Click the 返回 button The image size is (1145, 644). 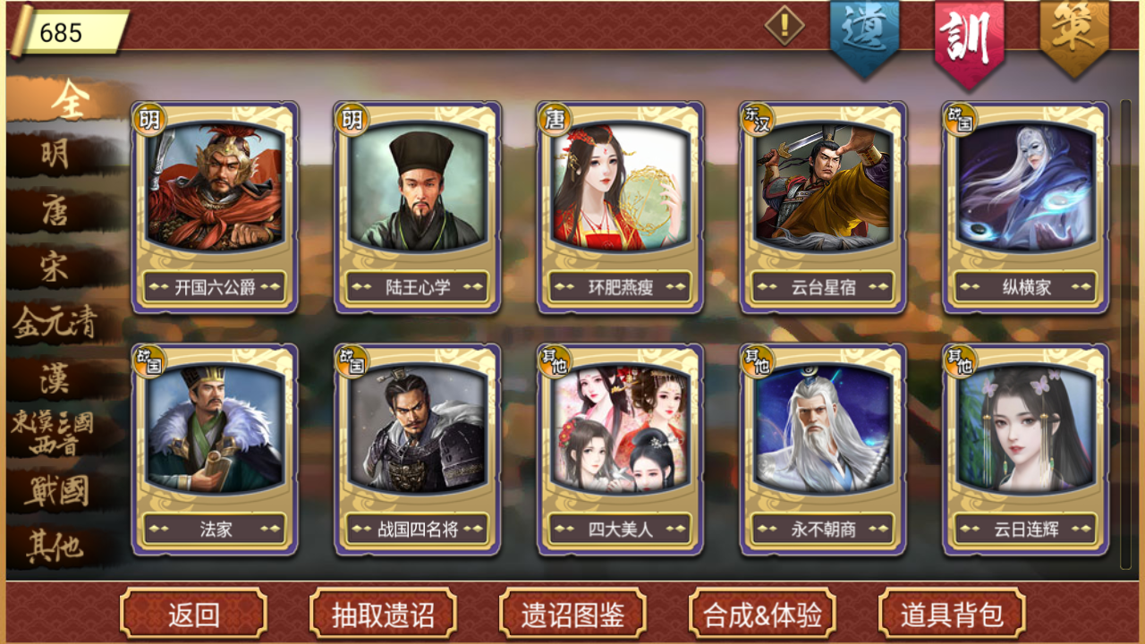click(193, 614)
